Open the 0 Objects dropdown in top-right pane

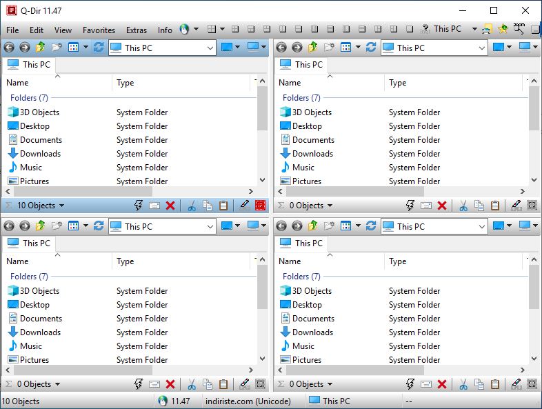(x=330, y=206)
